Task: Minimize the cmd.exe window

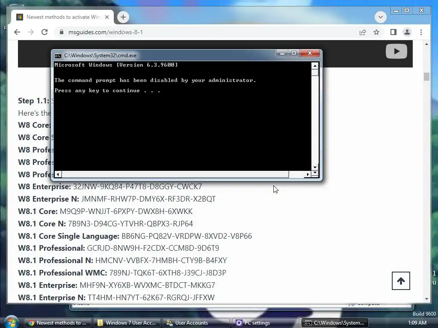Action: tap(282, 53)
